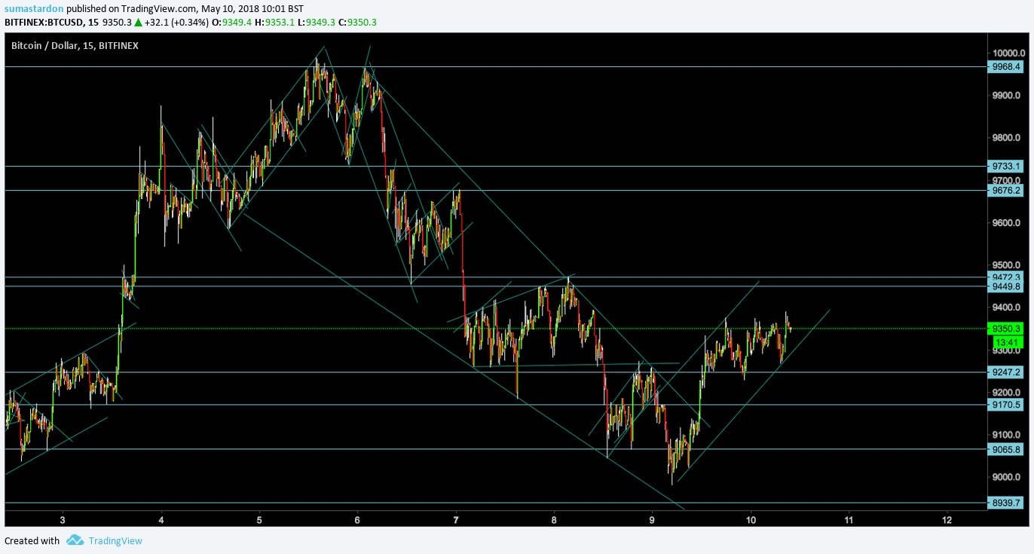Click the 9000.0 price axis tick
1034x554 pixels.
[1007, 477]
